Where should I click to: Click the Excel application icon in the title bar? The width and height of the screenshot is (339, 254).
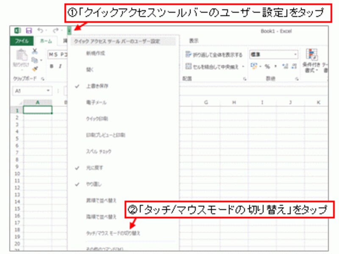pos(17,30)
